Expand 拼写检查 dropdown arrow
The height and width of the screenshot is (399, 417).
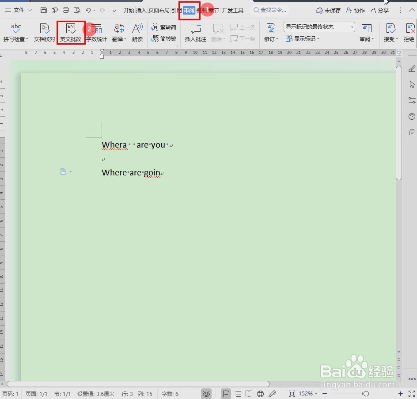pos(27,39)
